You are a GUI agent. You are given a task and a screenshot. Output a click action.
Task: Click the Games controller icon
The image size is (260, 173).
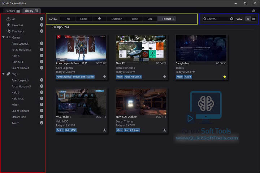click(8, 37)
